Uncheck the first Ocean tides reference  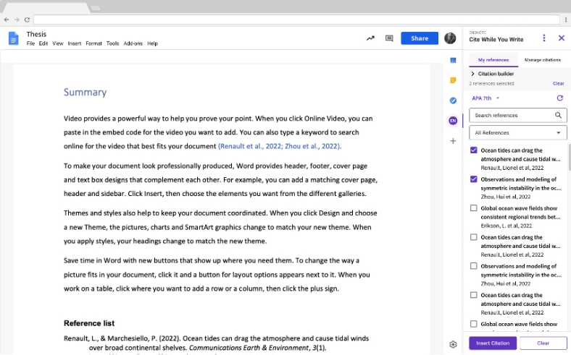click(473, 150)
